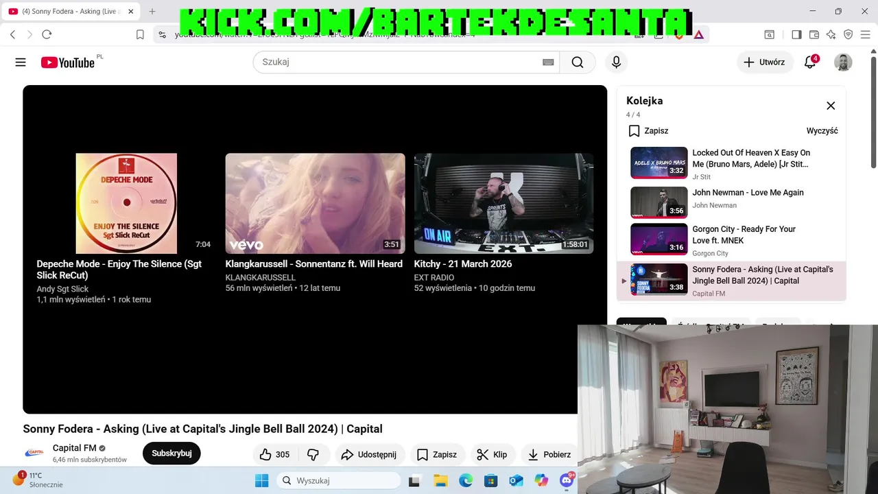The image size is (878, 494).
Task: Play Kitchy - 21 March 2026 thumbnail
Action: point(503,203)
